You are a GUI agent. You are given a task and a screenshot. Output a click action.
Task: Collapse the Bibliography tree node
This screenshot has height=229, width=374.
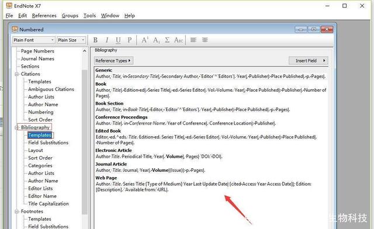(x=17, y=127)
